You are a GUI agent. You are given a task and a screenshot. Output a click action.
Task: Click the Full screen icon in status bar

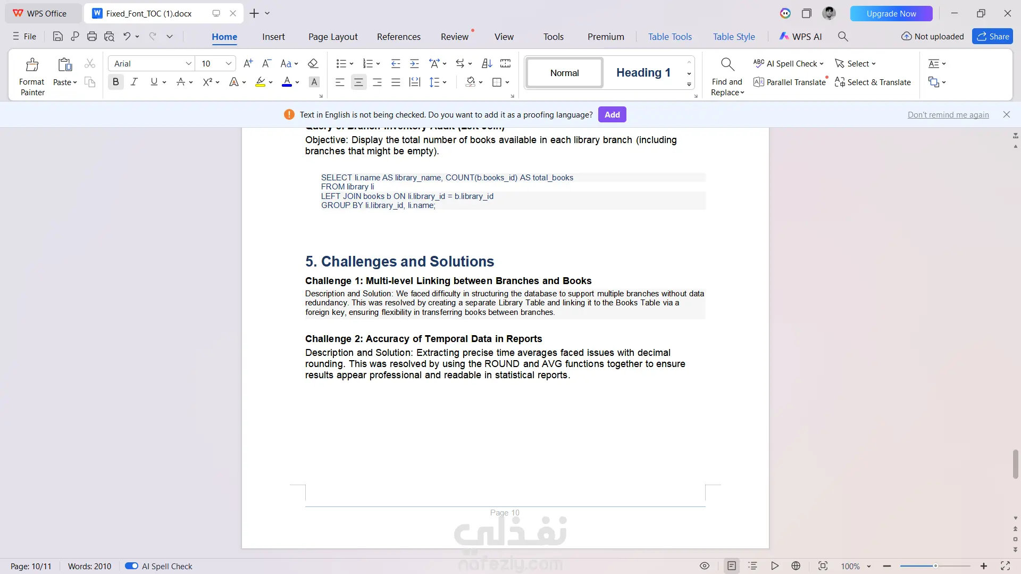click(1006, 566)
